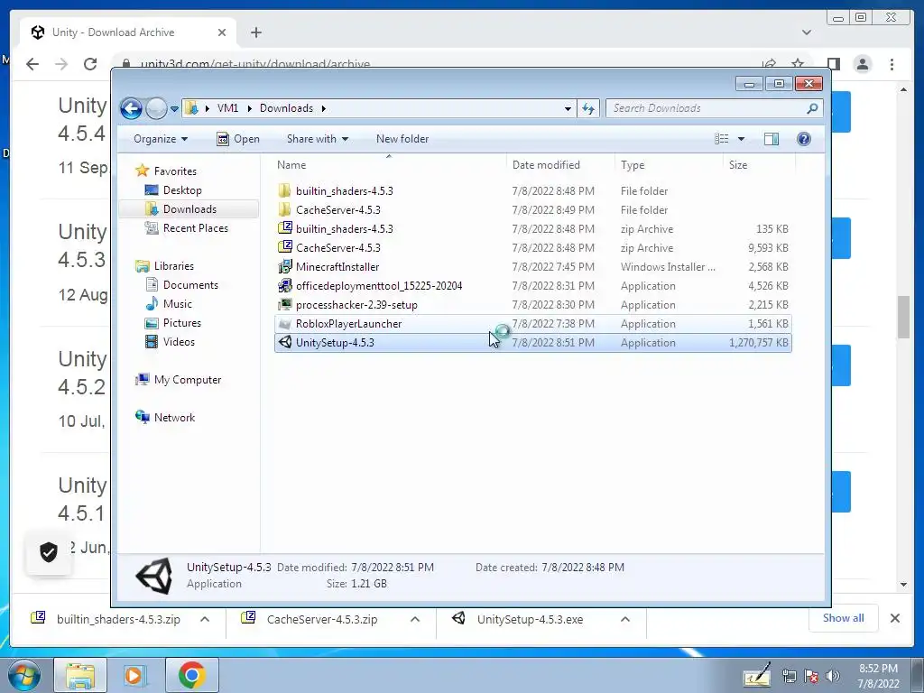Open the Windows Start menu
This screenshot has width=924, height=693.
pyautogui.click(x=24, y=675)
